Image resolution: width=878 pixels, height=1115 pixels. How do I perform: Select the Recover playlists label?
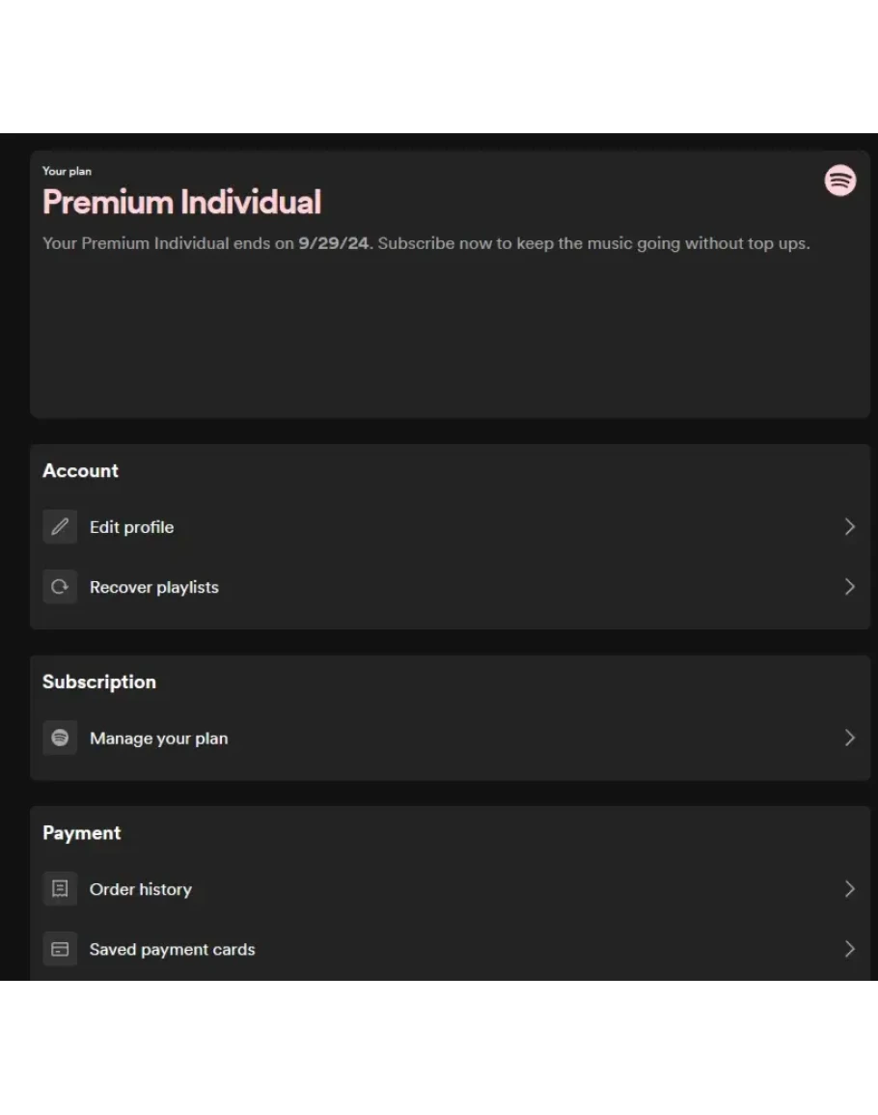pos(153,587)
